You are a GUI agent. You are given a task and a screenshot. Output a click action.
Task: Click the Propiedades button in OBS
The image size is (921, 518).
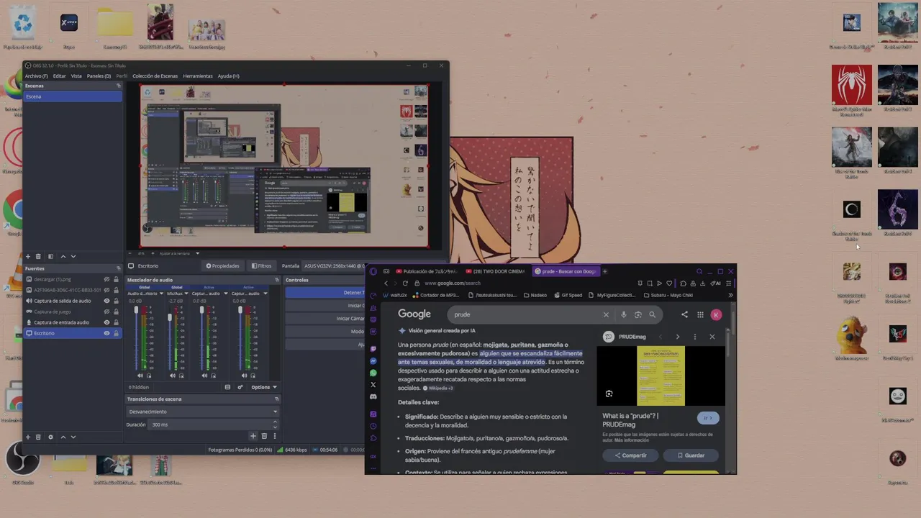[222, 265]
